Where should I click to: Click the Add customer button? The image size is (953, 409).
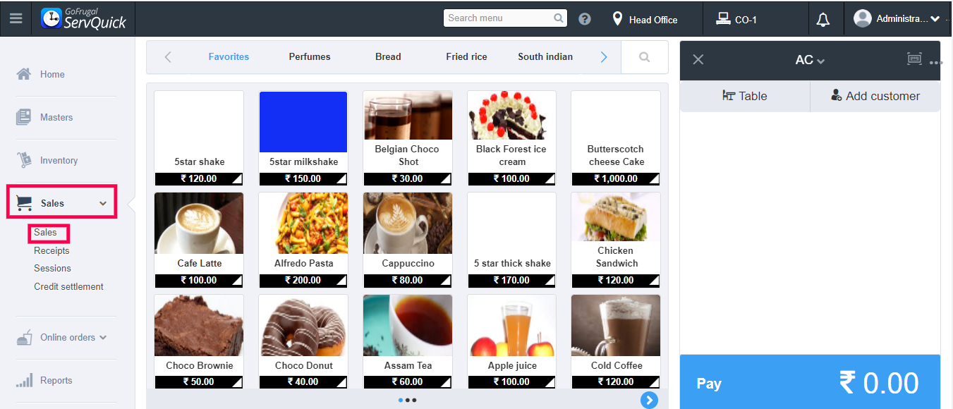tap(875, 96)
